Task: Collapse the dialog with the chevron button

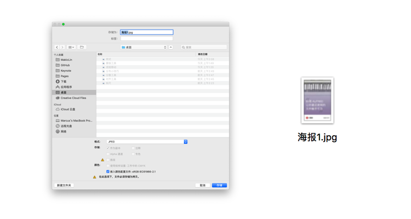Action: (x=171, y=48)
